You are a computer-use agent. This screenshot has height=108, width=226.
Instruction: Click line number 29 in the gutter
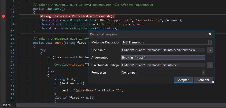[x=13, y=79]
